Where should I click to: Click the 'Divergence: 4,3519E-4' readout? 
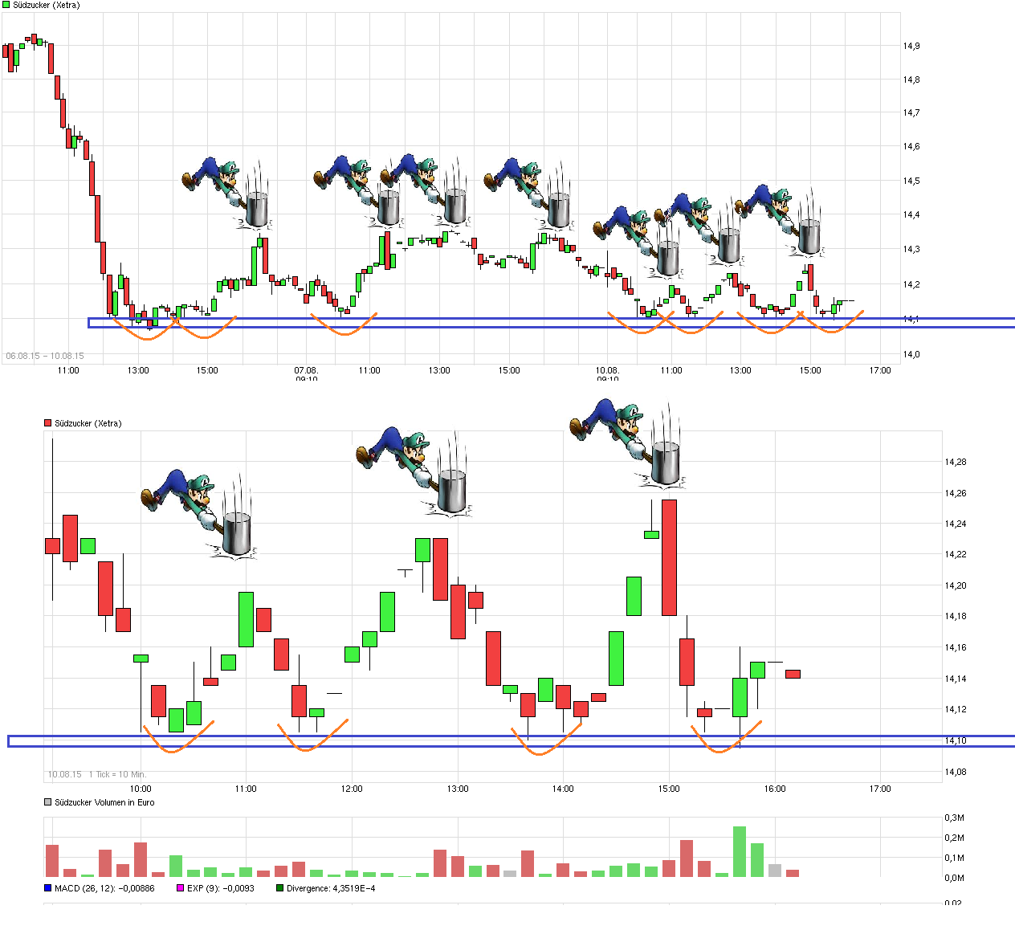click(x=331, y=888)
